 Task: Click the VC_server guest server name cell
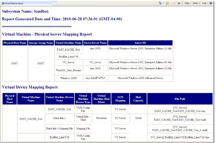tap(95, 62)
